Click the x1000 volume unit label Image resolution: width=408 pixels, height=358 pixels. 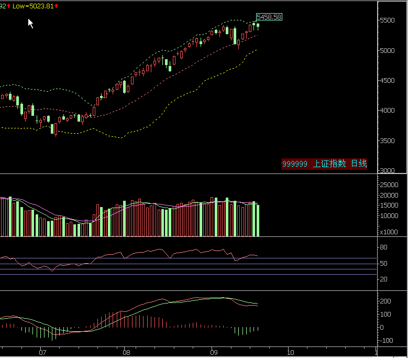389,232
